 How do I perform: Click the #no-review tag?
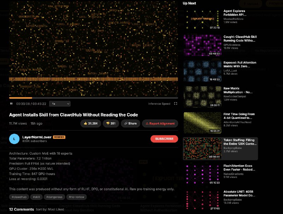pyautogui.click(x=76, y=197)
